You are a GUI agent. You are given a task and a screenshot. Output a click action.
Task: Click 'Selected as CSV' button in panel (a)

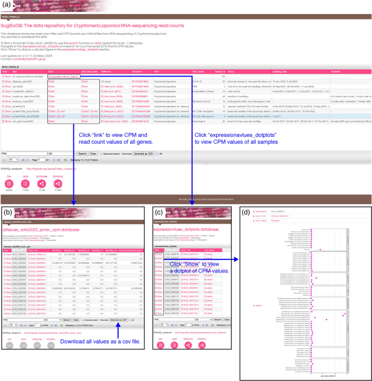pyautogui.click(x=144, y=154)
